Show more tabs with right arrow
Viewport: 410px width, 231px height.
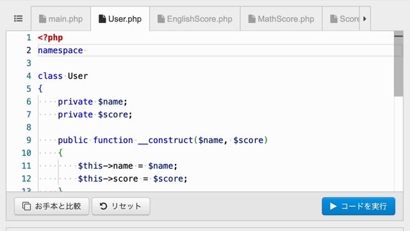[365, 19]
